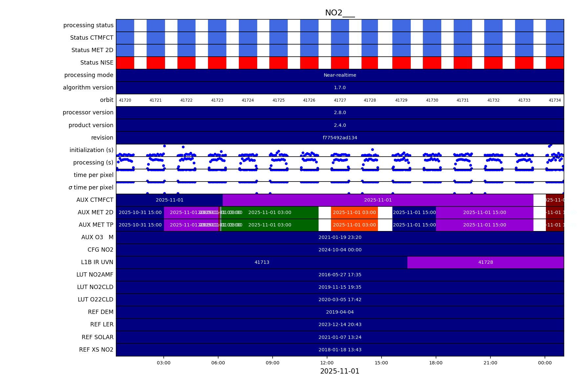Select the orange AUX MET 2D segment
Viewport: 581px width, 387px height.
pyautogui.click(x=354, y=213)
